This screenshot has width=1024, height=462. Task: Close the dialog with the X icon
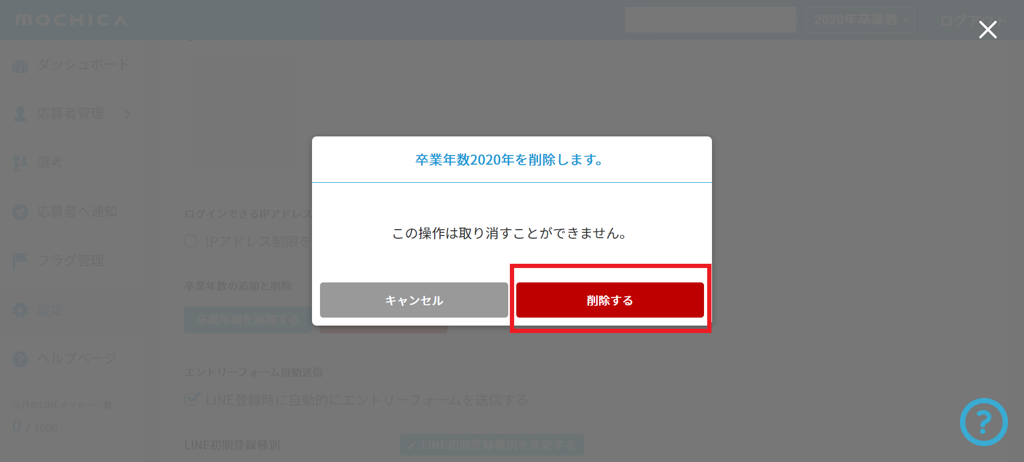pyautogui.click(x=988, y=30)
